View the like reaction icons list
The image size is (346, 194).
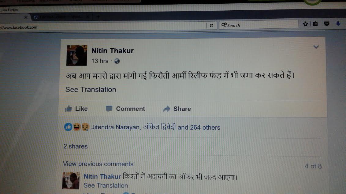pos(76,127)
